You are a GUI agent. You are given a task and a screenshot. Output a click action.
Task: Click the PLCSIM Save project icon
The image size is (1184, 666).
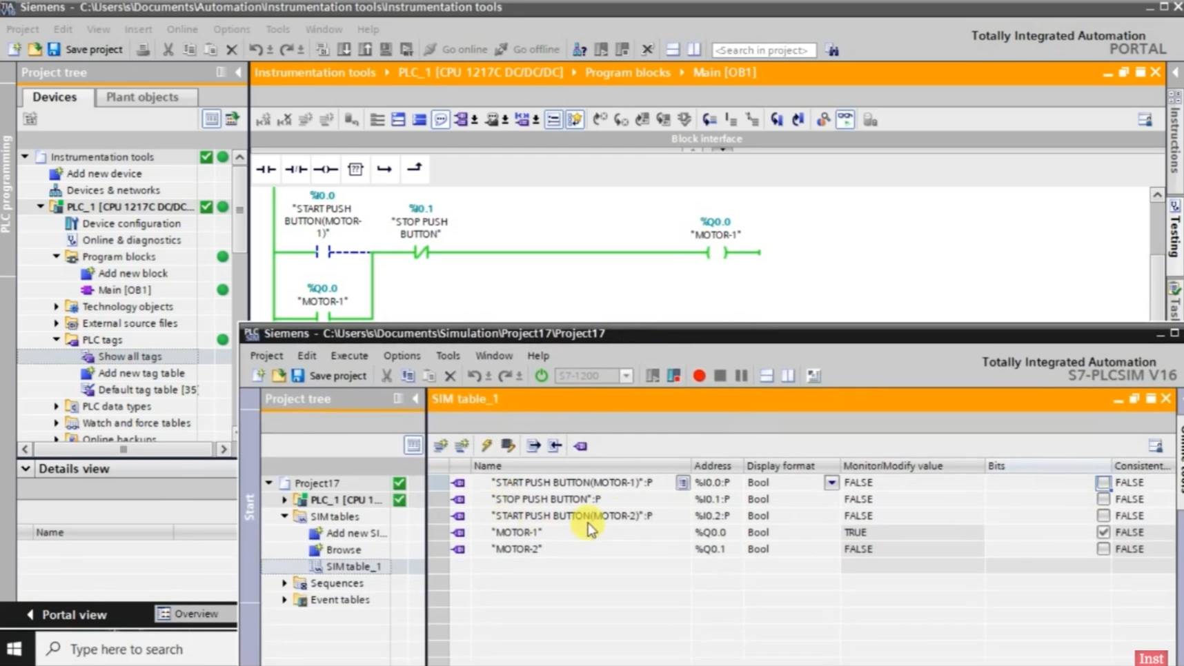pos(298,376)
